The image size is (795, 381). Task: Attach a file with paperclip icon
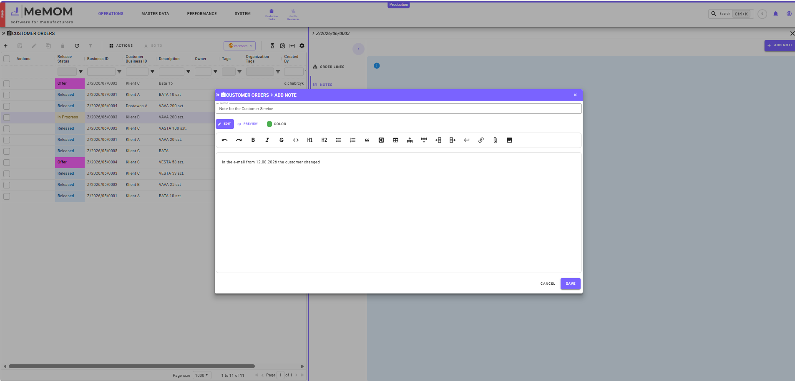click(495, 140)
